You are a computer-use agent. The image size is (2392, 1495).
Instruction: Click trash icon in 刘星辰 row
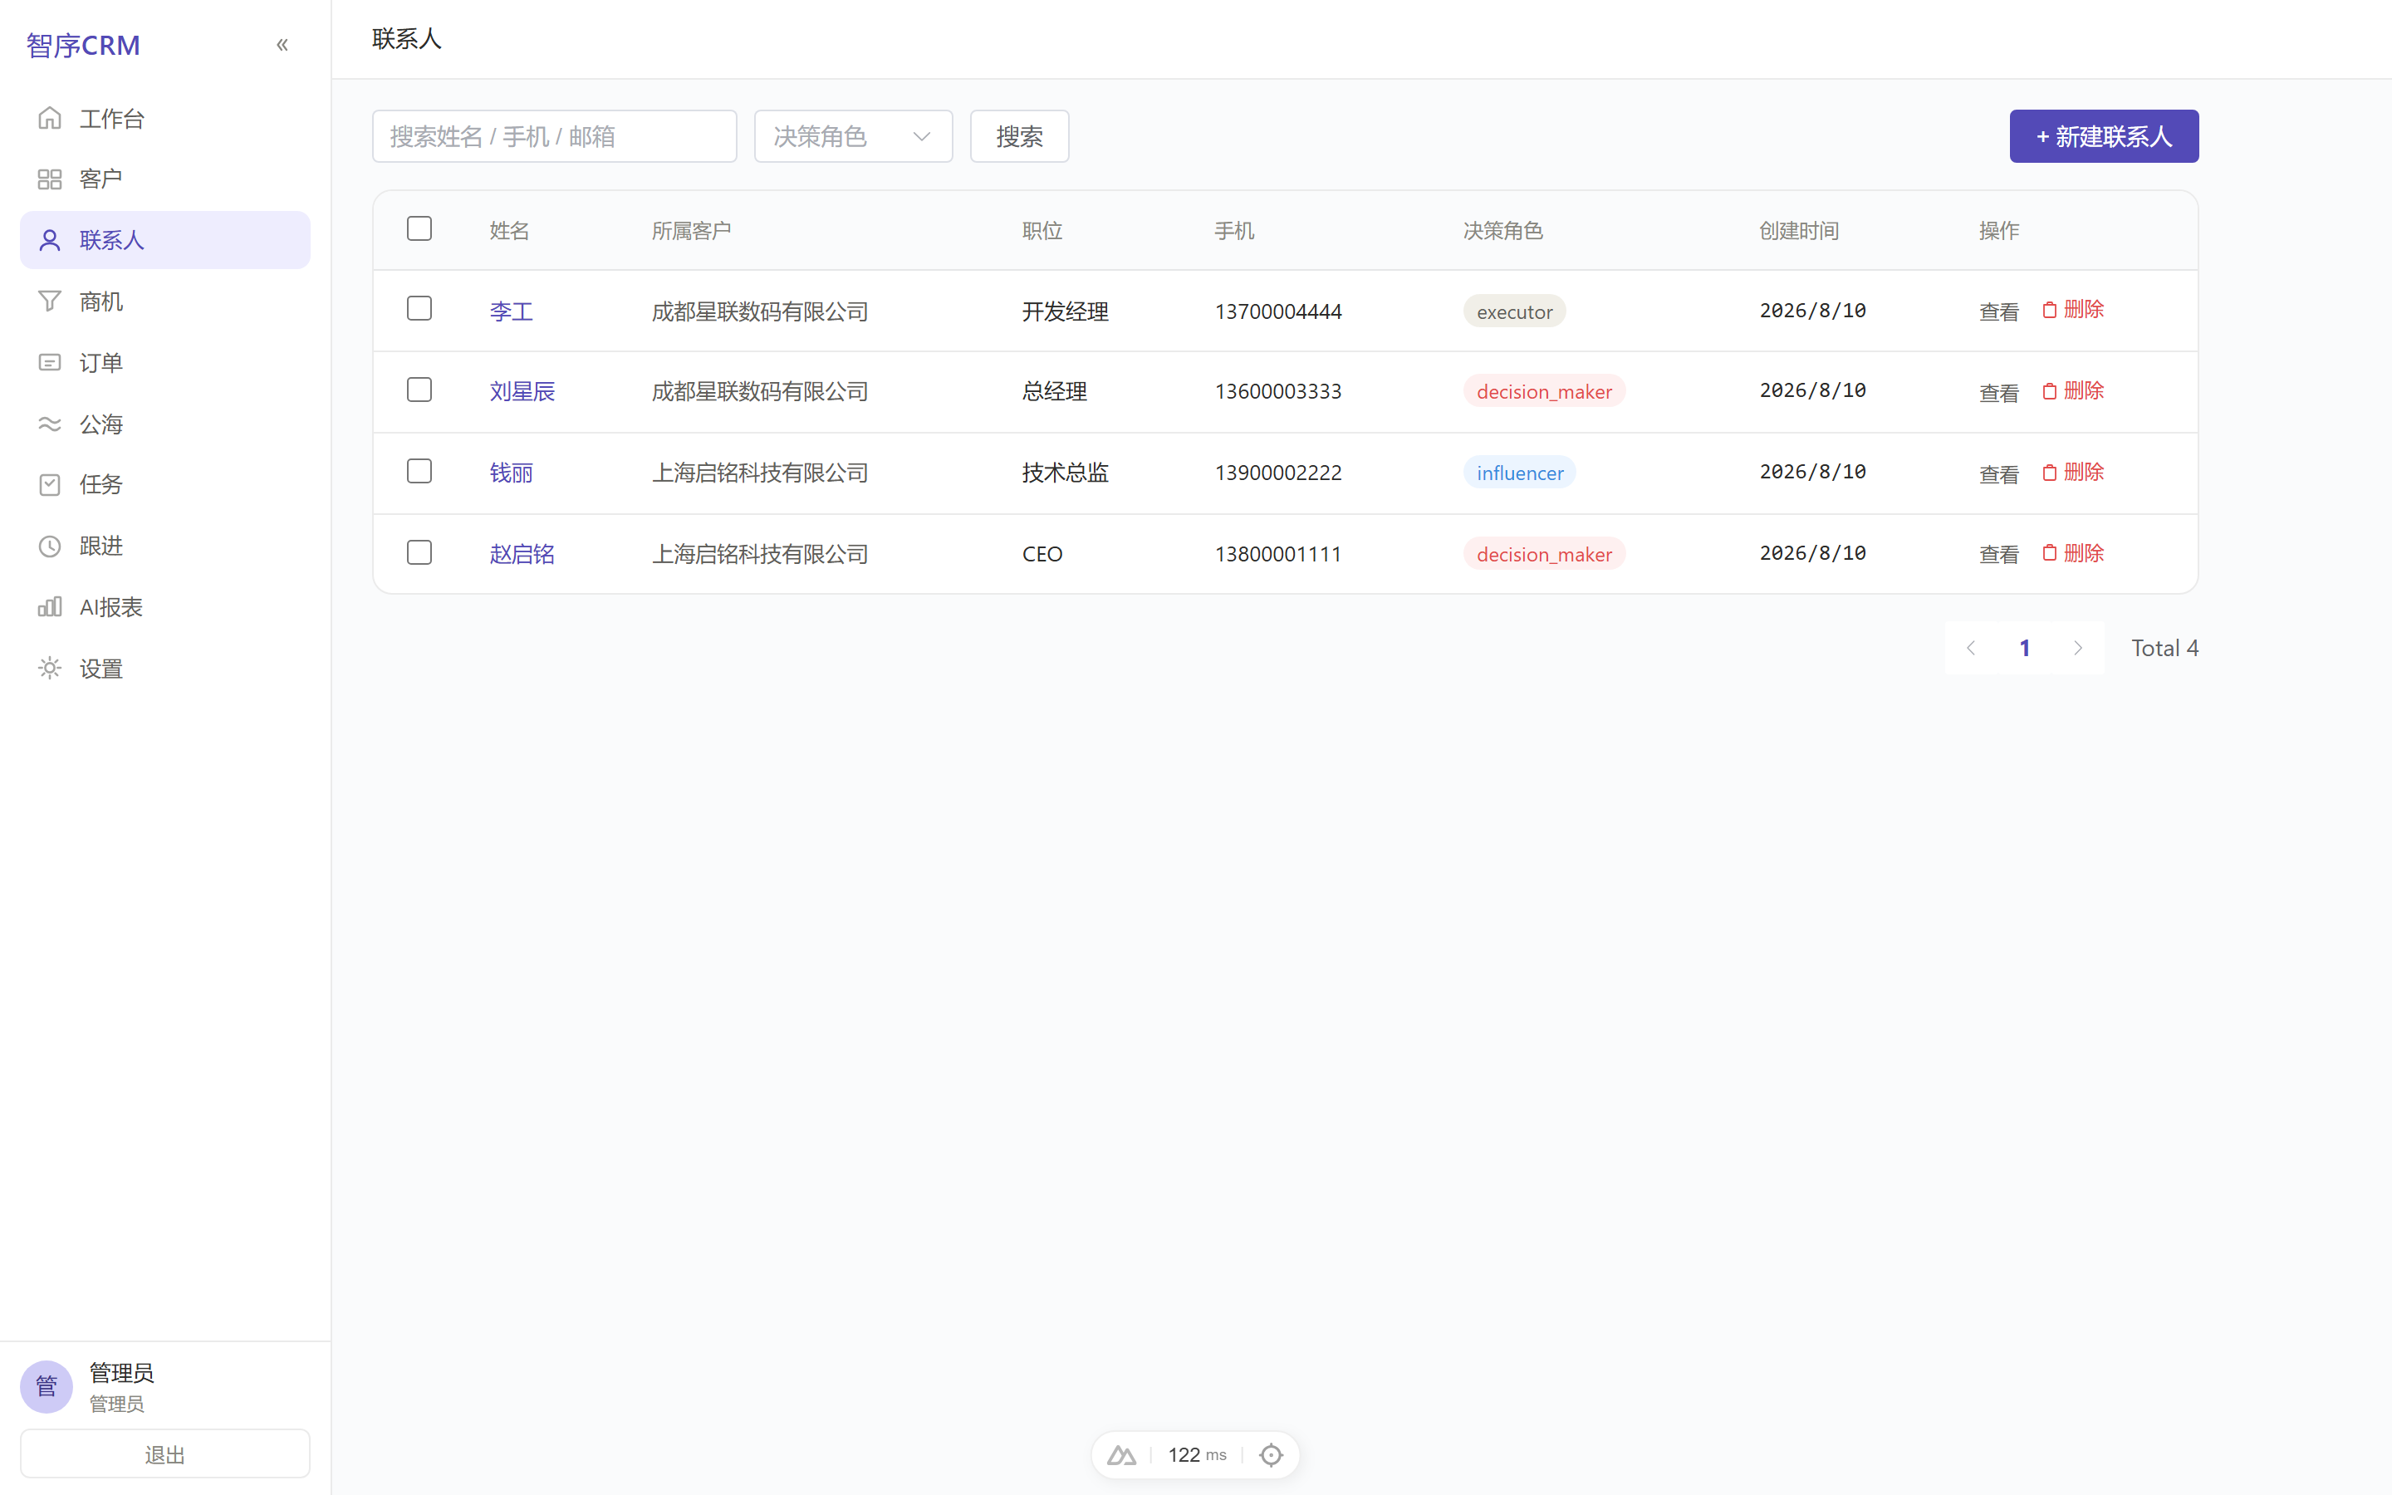pyautogui.click(x=2049, y=390)
